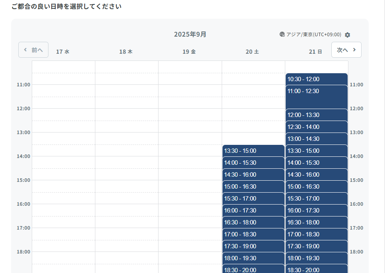Choose the 12:00 - 13:30 Sunday slot
385x273 pixels.
pyautogui.click(x=316, y=115)
